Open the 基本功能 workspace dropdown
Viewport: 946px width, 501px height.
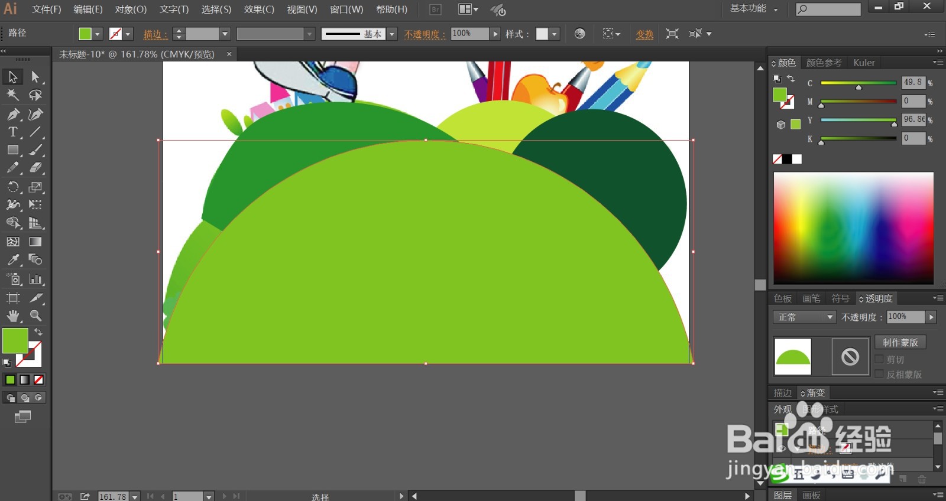point(754,9)
